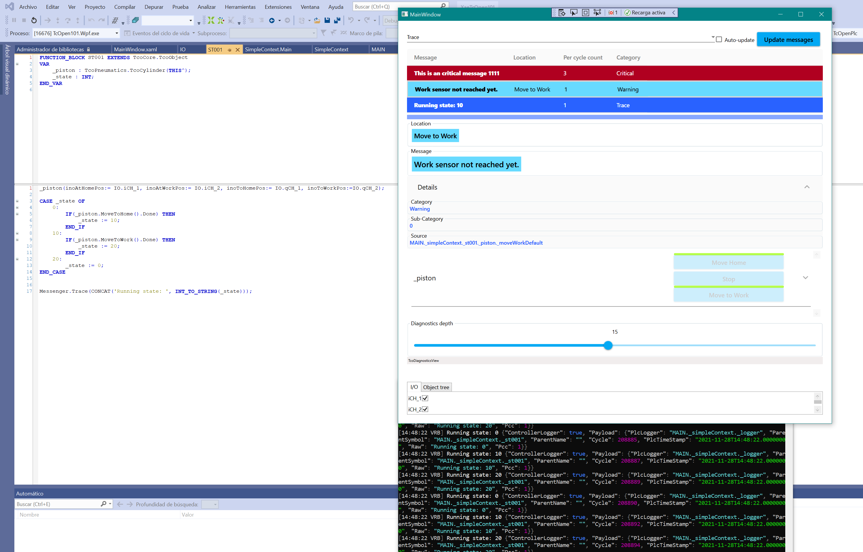Select the Step Into debugger icon
This screenshot has width=863, height=552.
coord(58,21)
